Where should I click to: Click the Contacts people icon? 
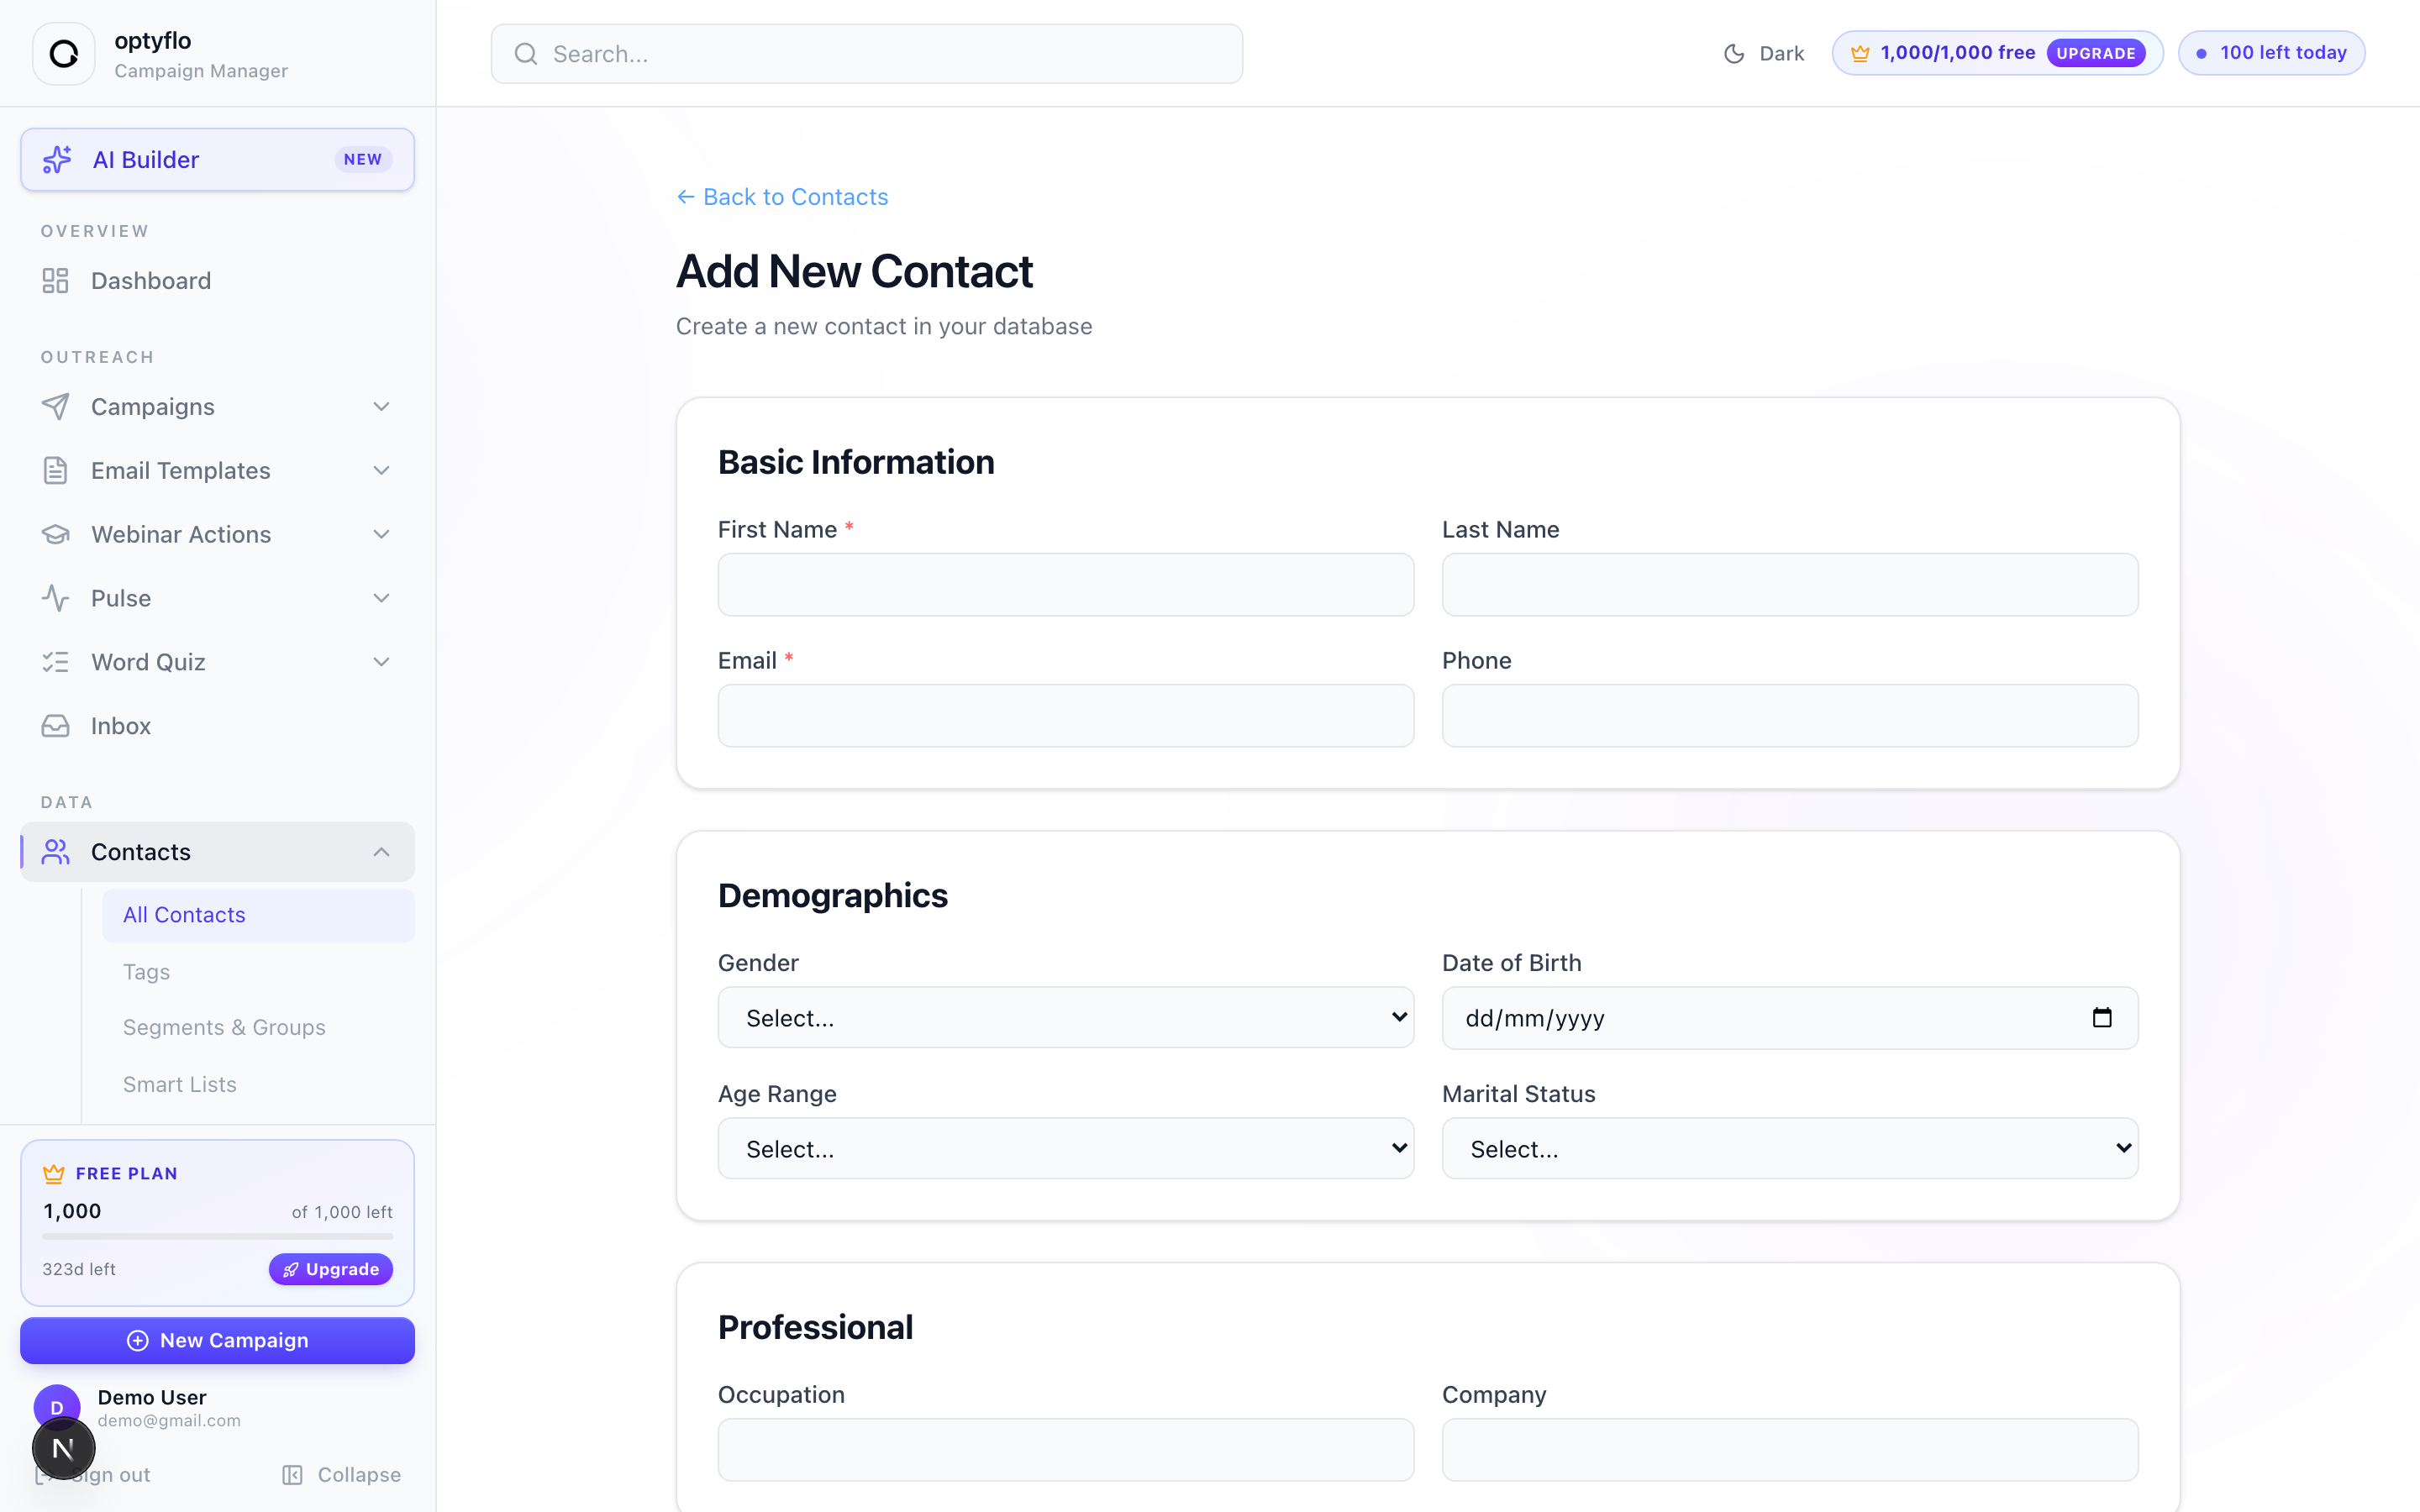[56, 852]
